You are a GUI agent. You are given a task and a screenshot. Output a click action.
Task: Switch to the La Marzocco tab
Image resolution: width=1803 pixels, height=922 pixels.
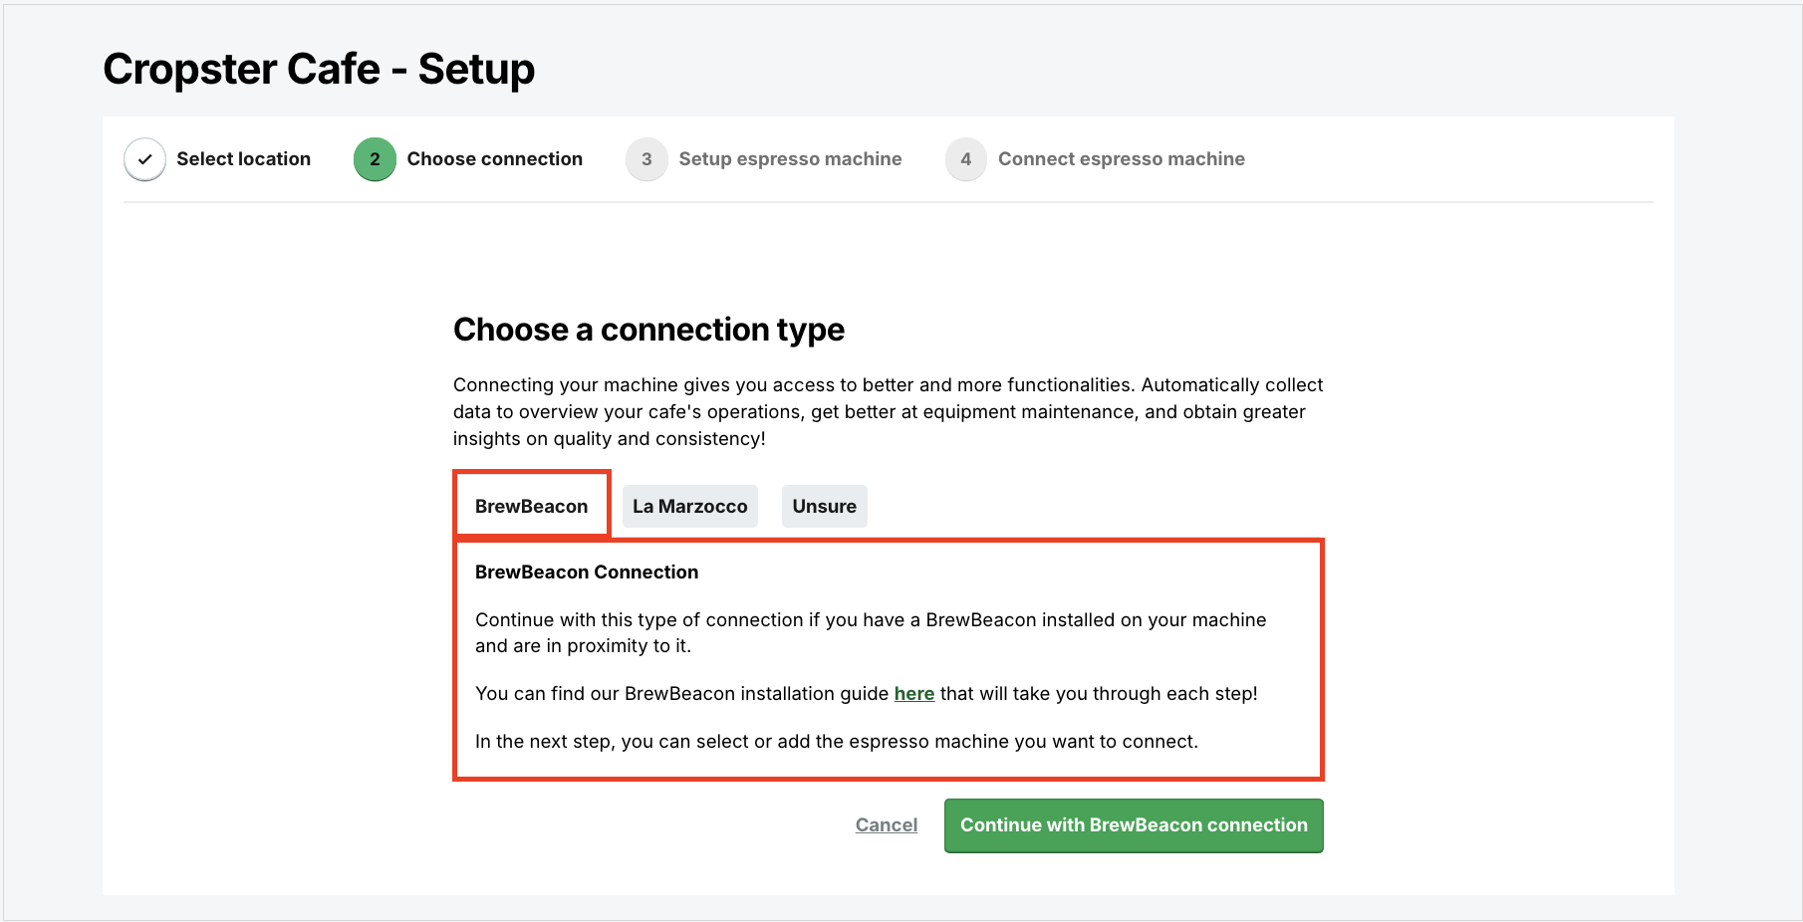coord(689,506)
